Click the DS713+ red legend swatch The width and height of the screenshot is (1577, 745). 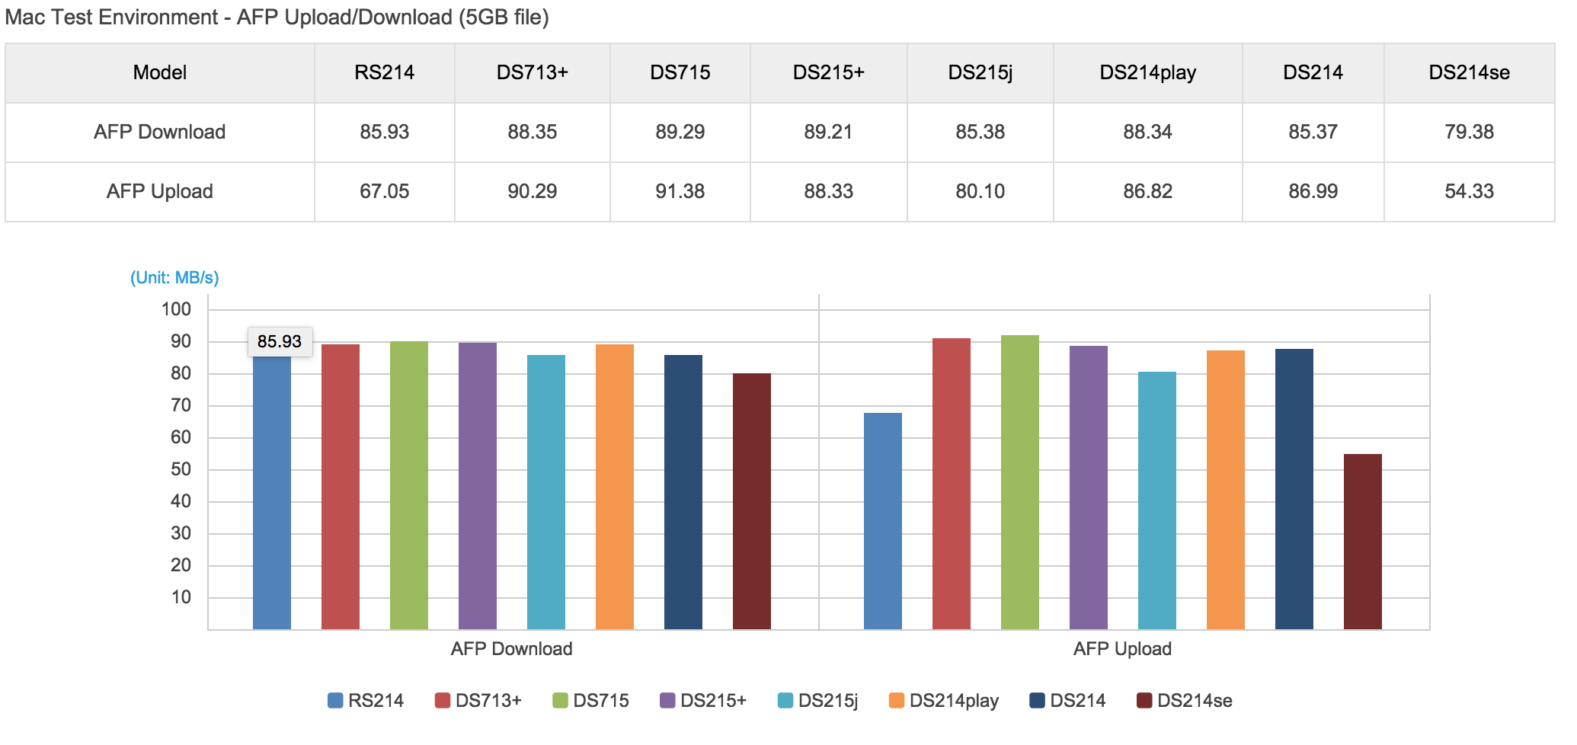coord(442,700)
